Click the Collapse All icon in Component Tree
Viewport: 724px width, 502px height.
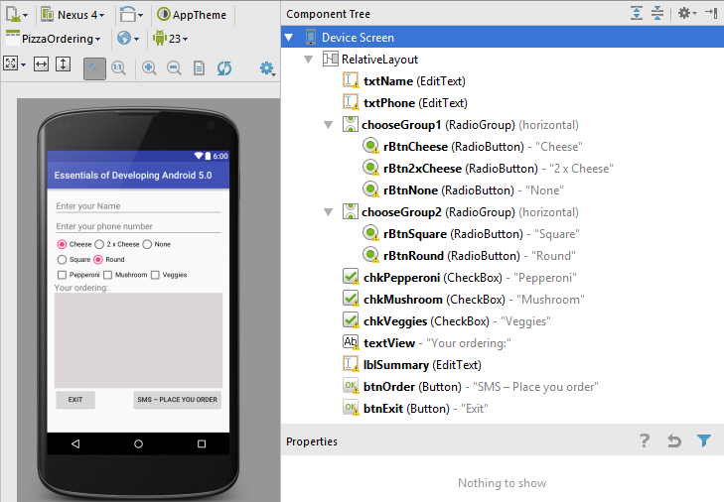point(657,13)
